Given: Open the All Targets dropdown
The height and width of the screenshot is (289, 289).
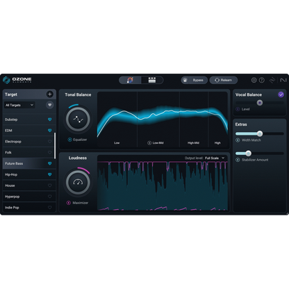Looking at the screenshot, I should tap(19, 105).
